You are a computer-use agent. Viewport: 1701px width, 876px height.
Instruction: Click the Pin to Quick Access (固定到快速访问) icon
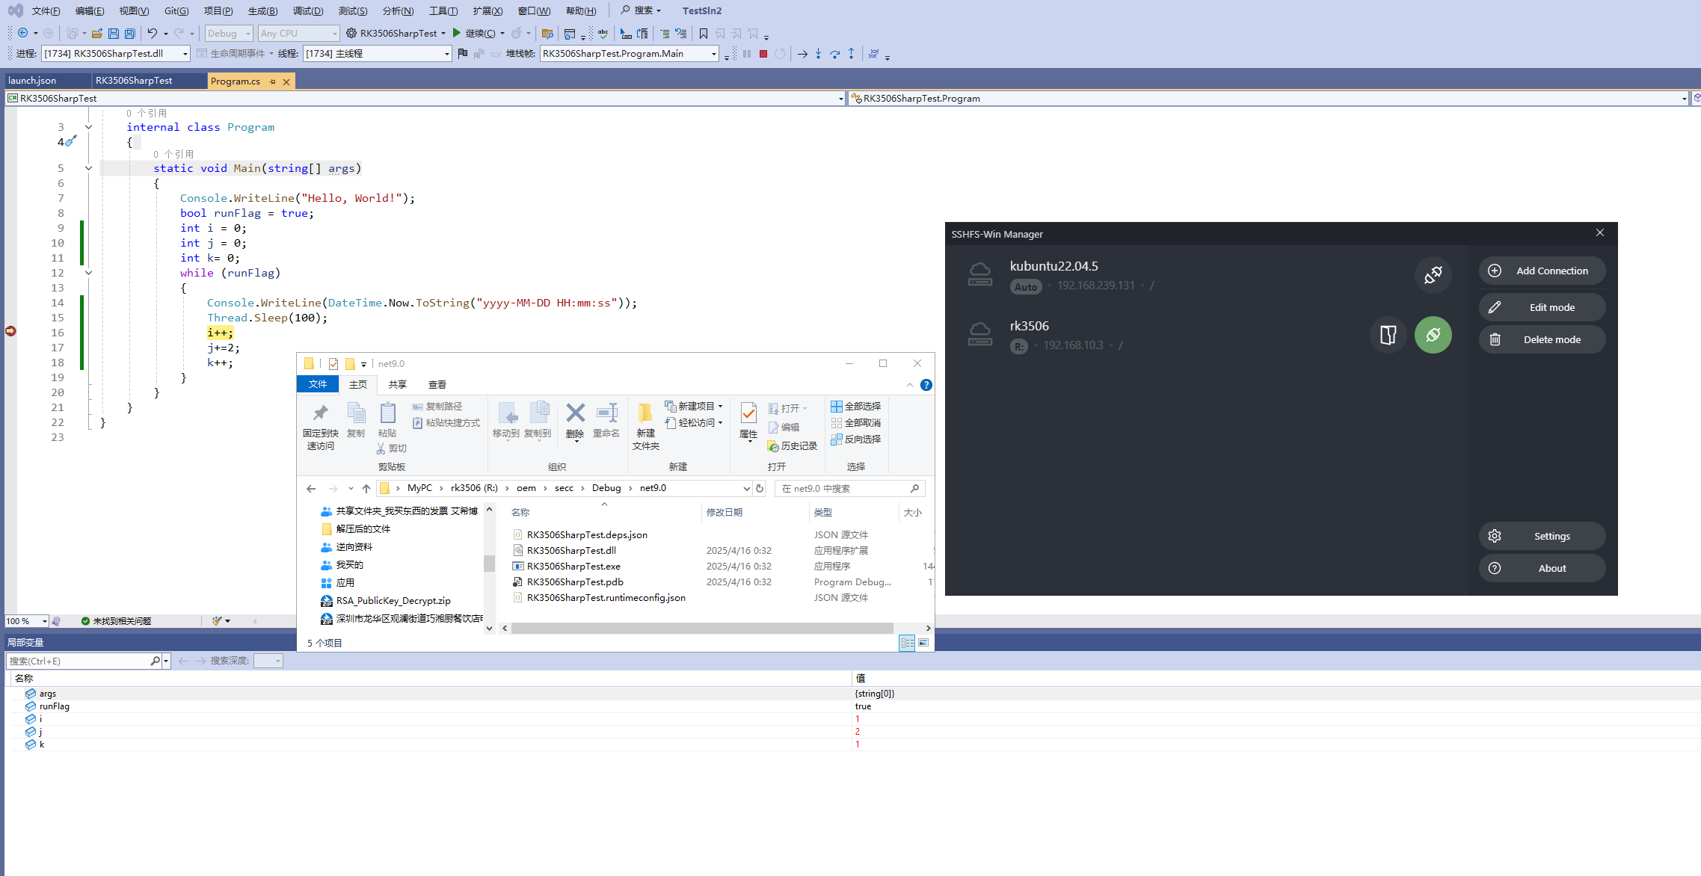321,426
